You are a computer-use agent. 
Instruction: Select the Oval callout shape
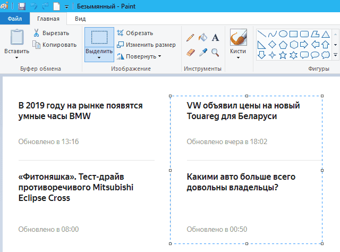[x=315, y=55]
